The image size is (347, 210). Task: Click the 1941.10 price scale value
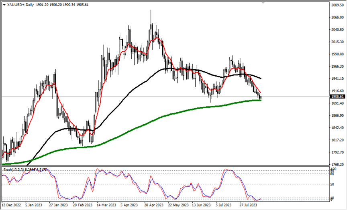(x=337, y=79)
